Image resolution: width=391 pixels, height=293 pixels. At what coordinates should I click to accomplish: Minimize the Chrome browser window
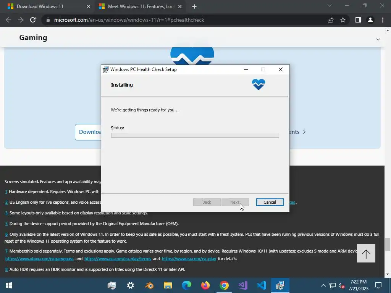pyautogui.click(x=347, y=5)
